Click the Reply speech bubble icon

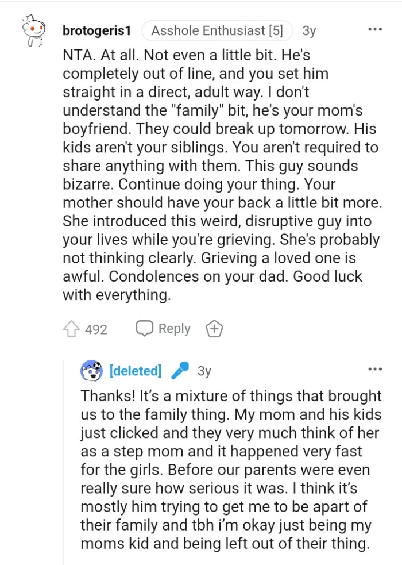144,328
